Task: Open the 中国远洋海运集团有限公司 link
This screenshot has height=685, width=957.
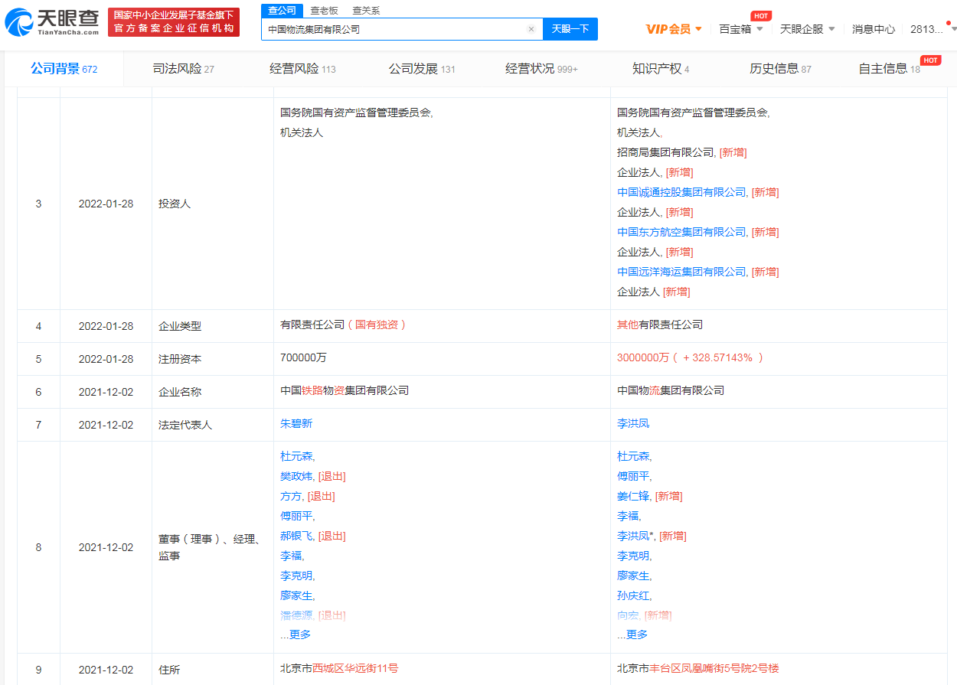Action: pos(681,272)
